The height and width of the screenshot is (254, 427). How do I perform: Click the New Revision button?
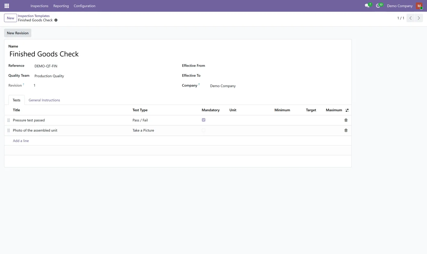(x=18, y=33)
